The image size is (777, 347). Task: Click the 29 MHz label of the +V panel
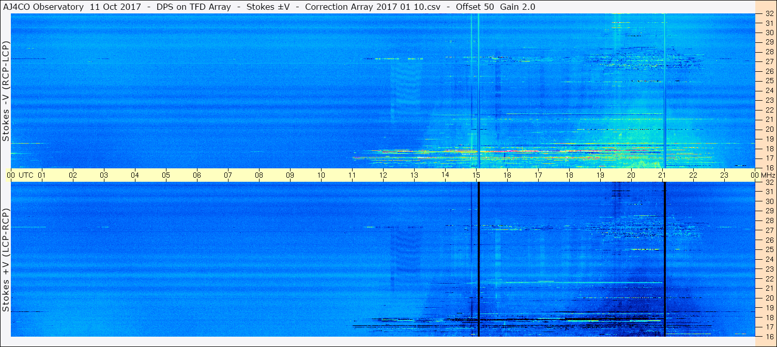(769, 211)
